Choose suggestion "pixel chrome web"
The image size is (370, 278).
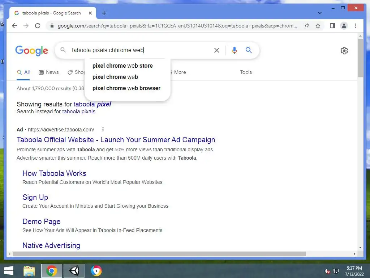[115, 77]
